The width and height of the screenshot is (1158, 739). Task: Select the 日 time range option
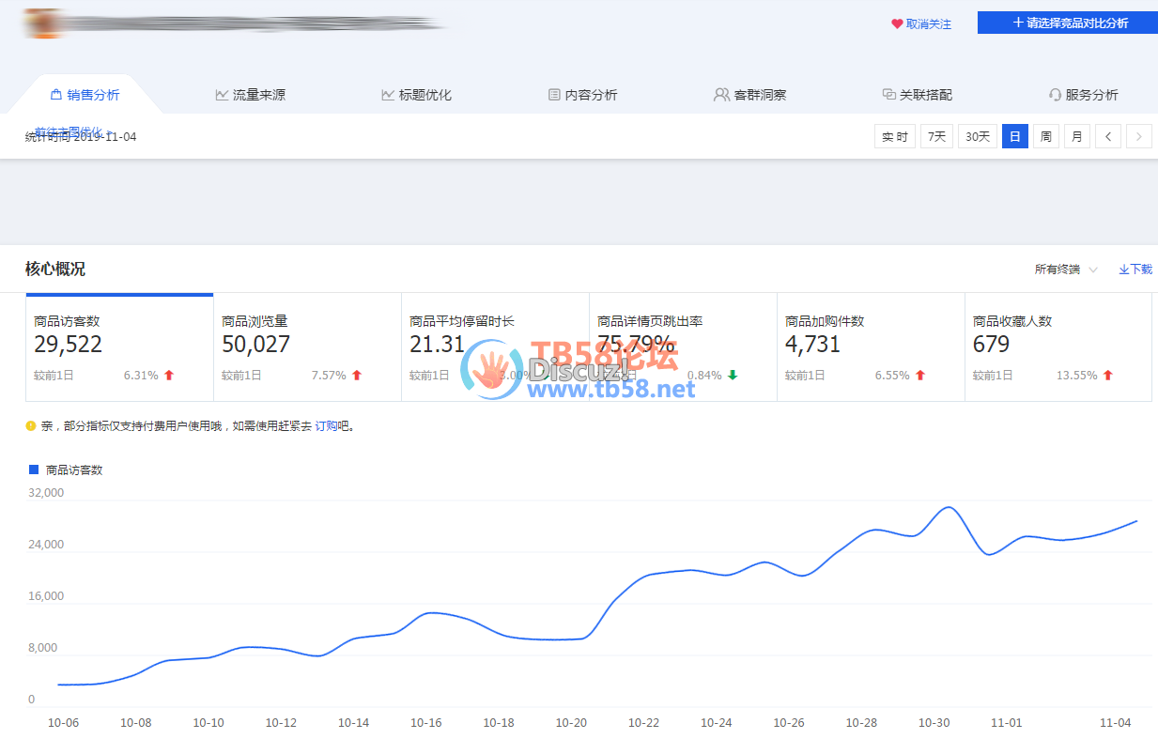click(1014, 137)
